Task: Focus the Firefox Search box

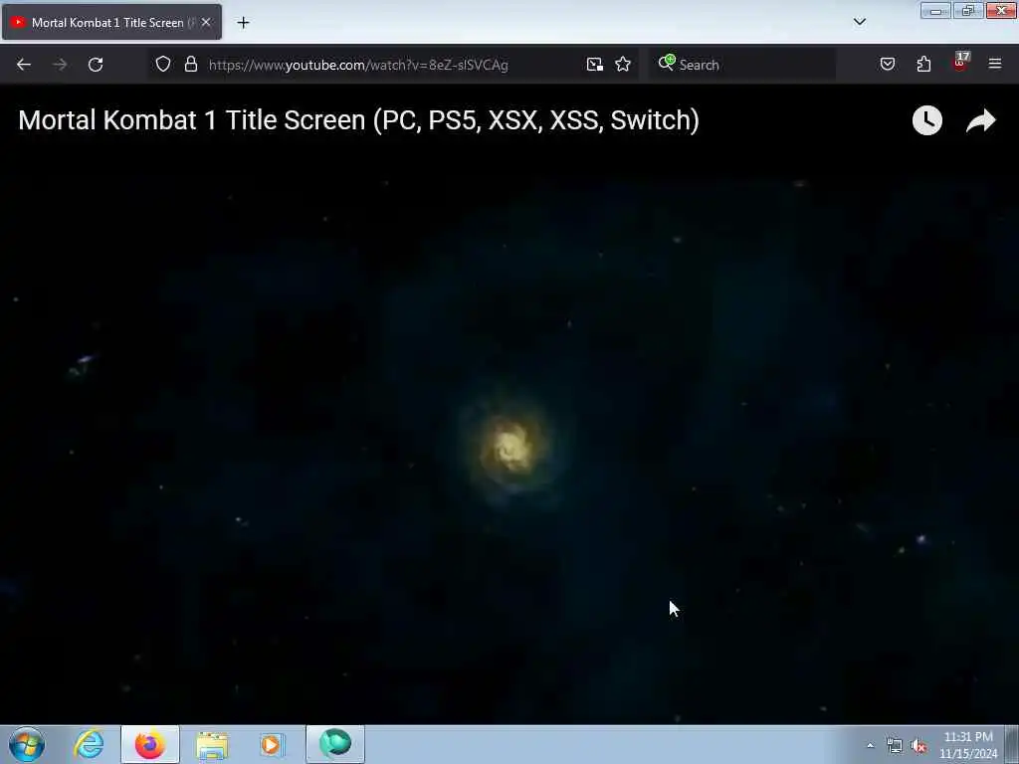Action: click(742, 65)
